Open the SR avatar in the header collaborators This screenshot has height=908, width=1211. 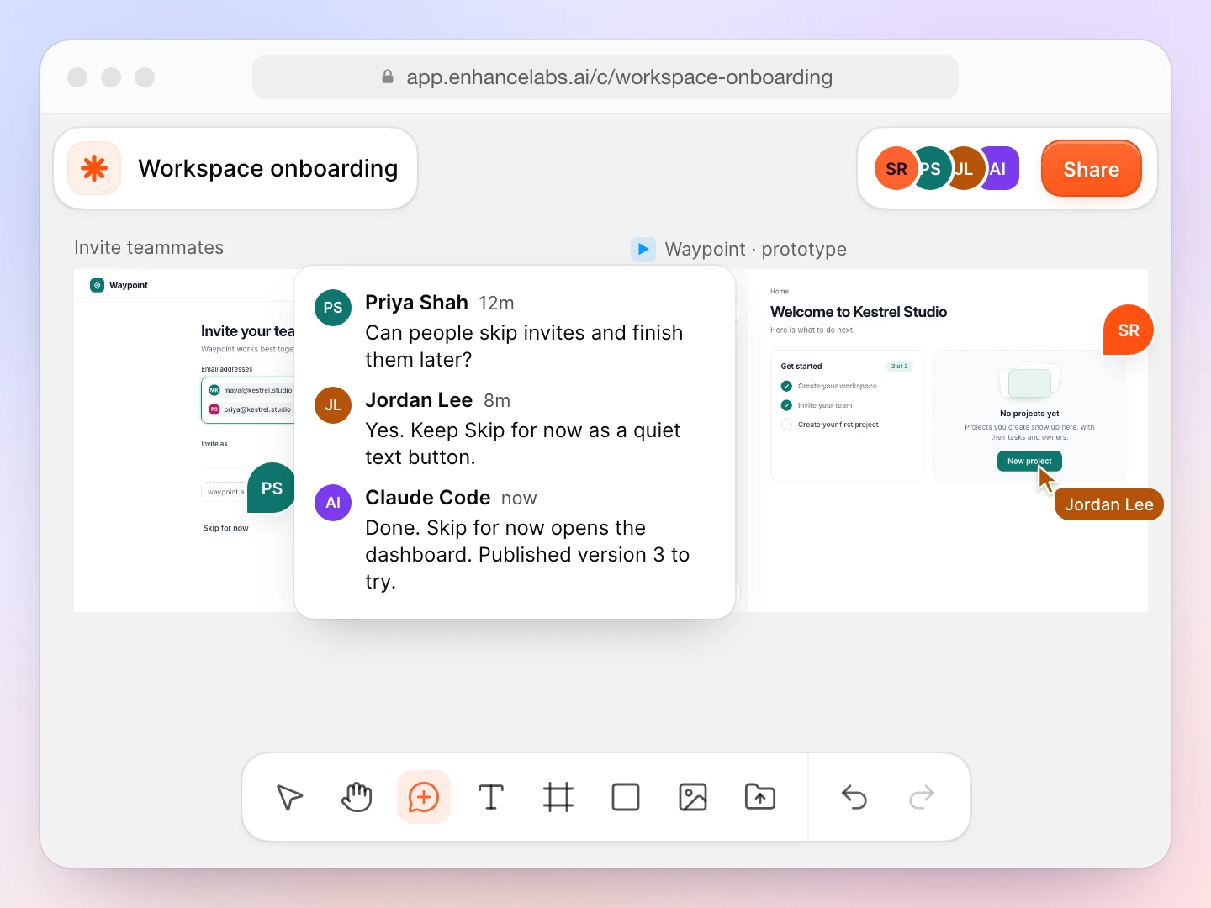894,169
